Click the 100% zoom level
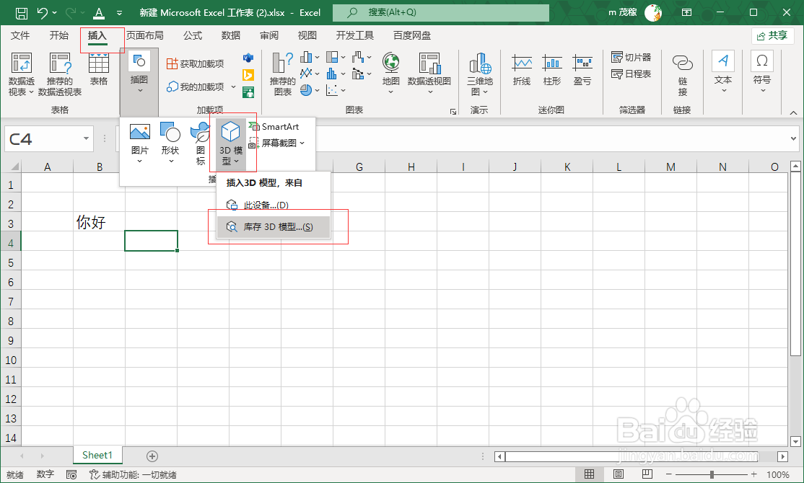The height and width of the screenshot is (483, 804). (x=777, y=475)
